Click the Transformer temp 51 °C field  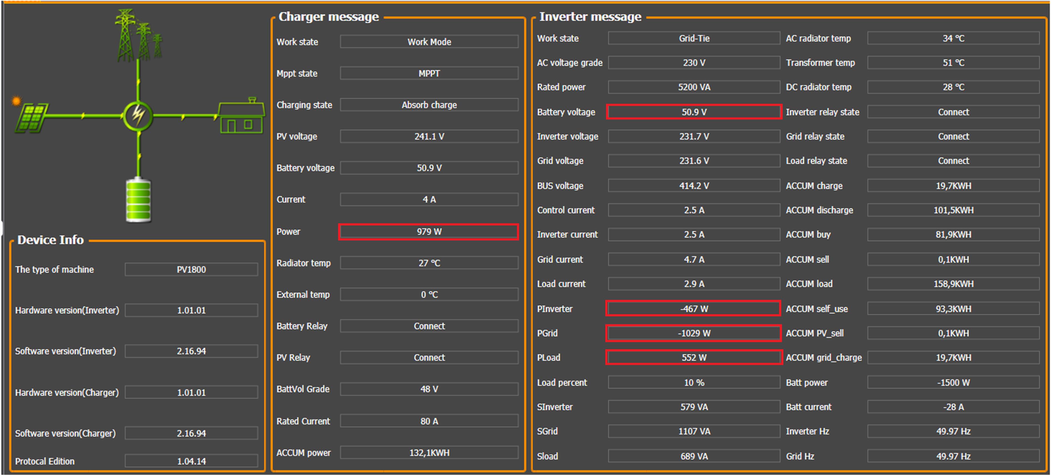[x=953, y=63]
